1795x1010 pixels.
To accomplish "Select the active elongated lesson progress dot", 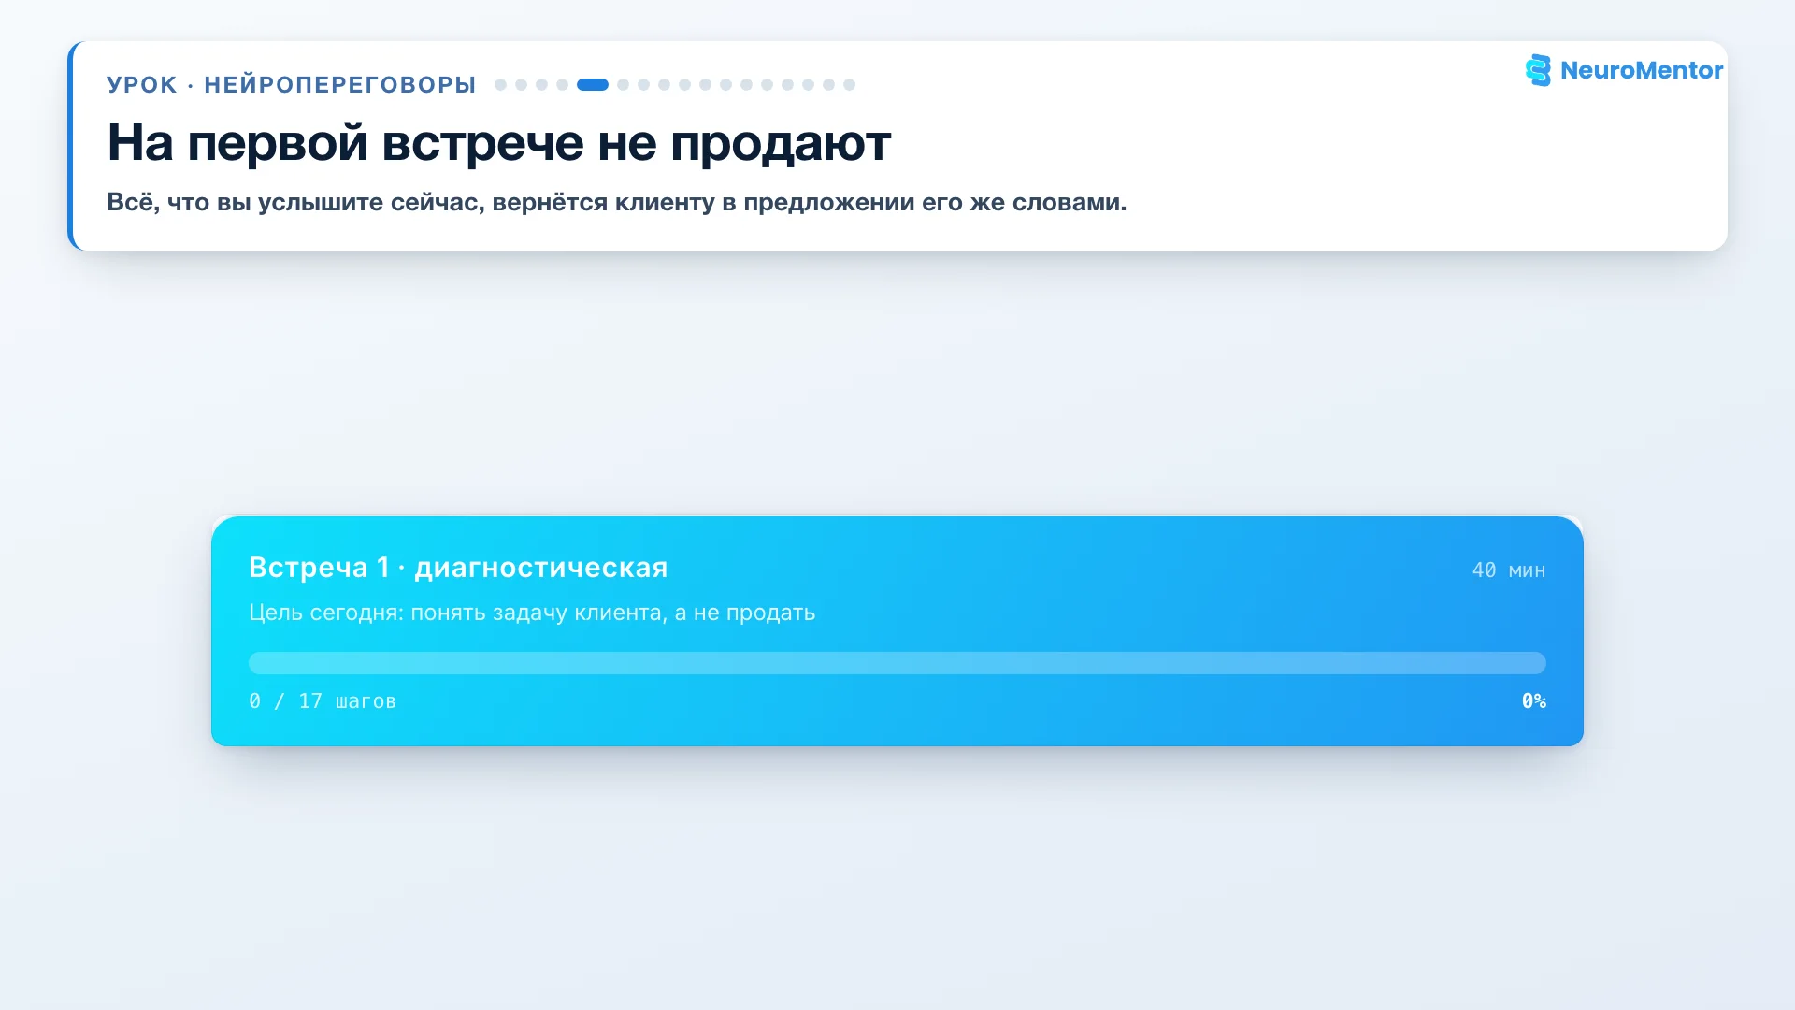I will click(593, 84).
